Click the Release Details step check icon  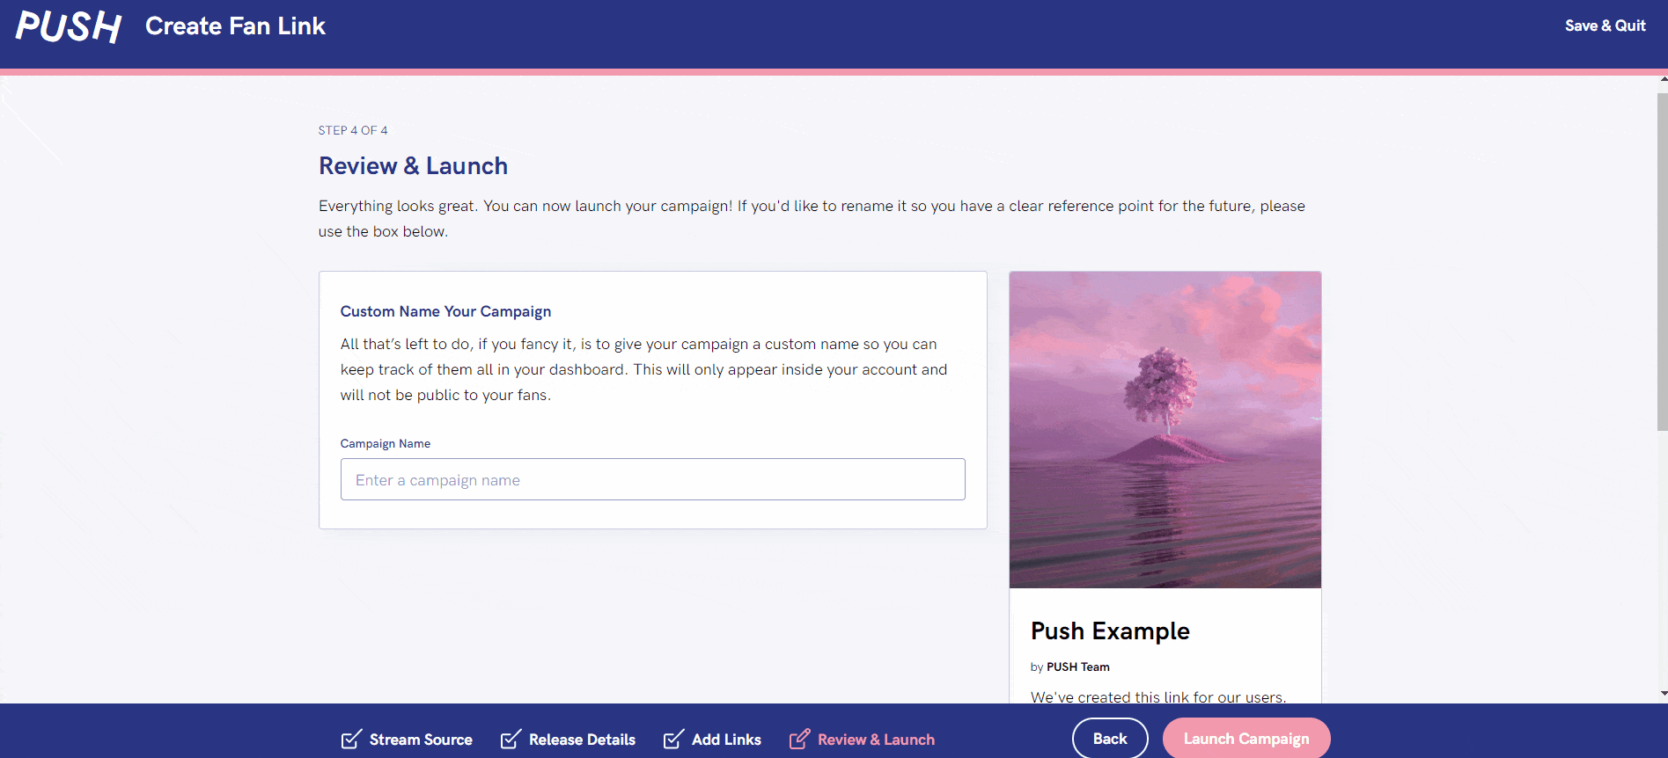[511, 740]
